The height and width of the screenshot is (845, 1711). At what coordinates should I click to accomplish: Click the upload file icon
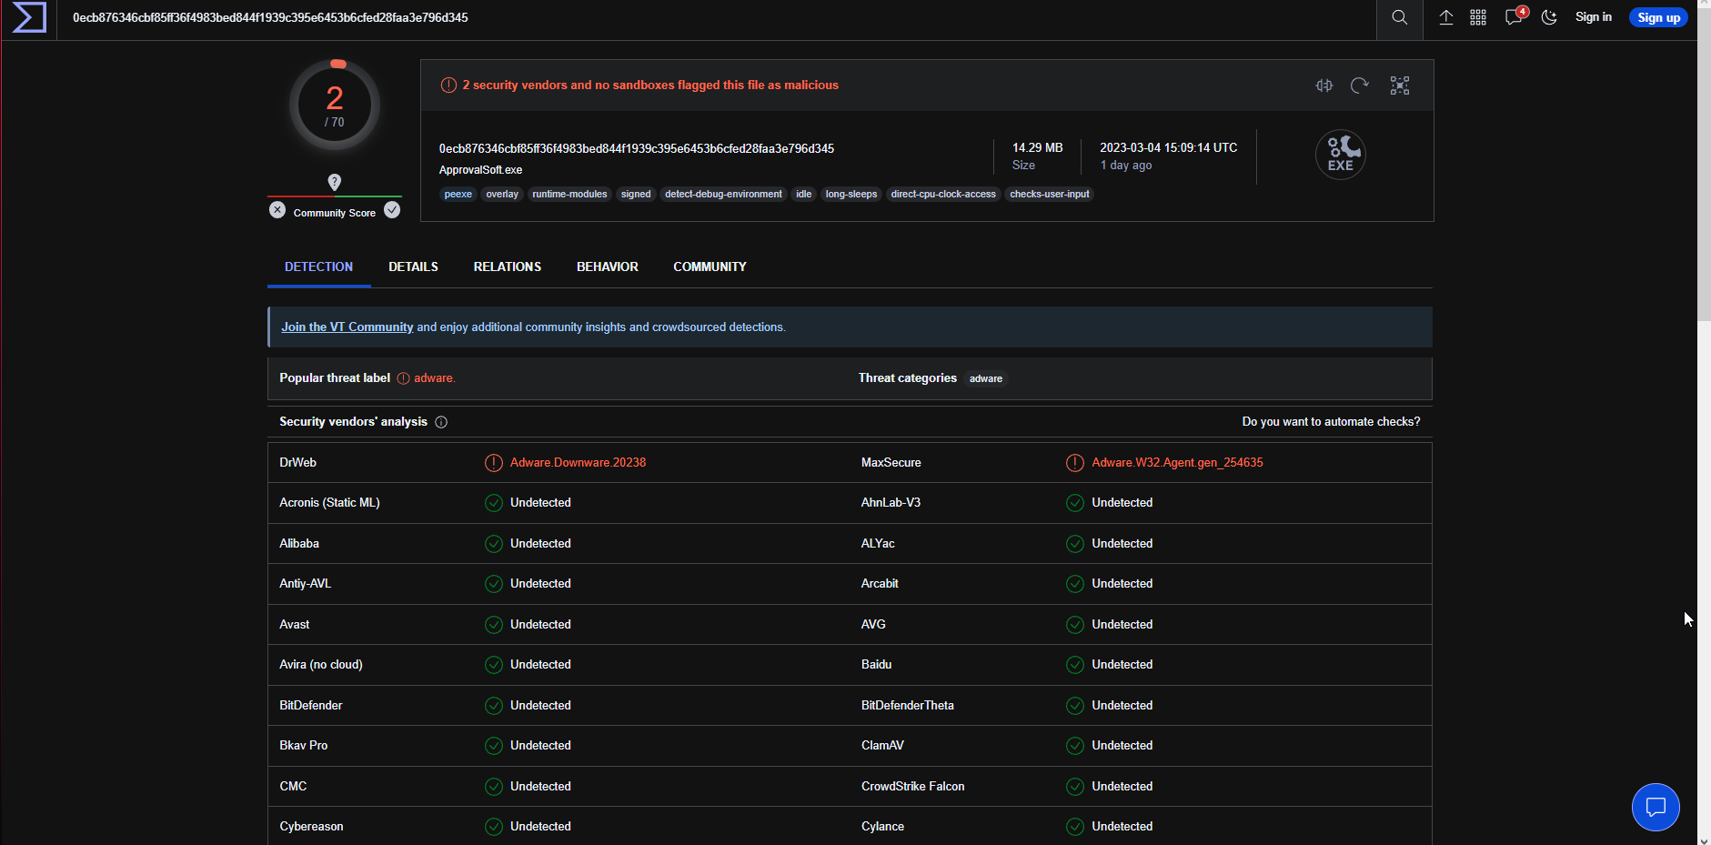pos(1445,18)
